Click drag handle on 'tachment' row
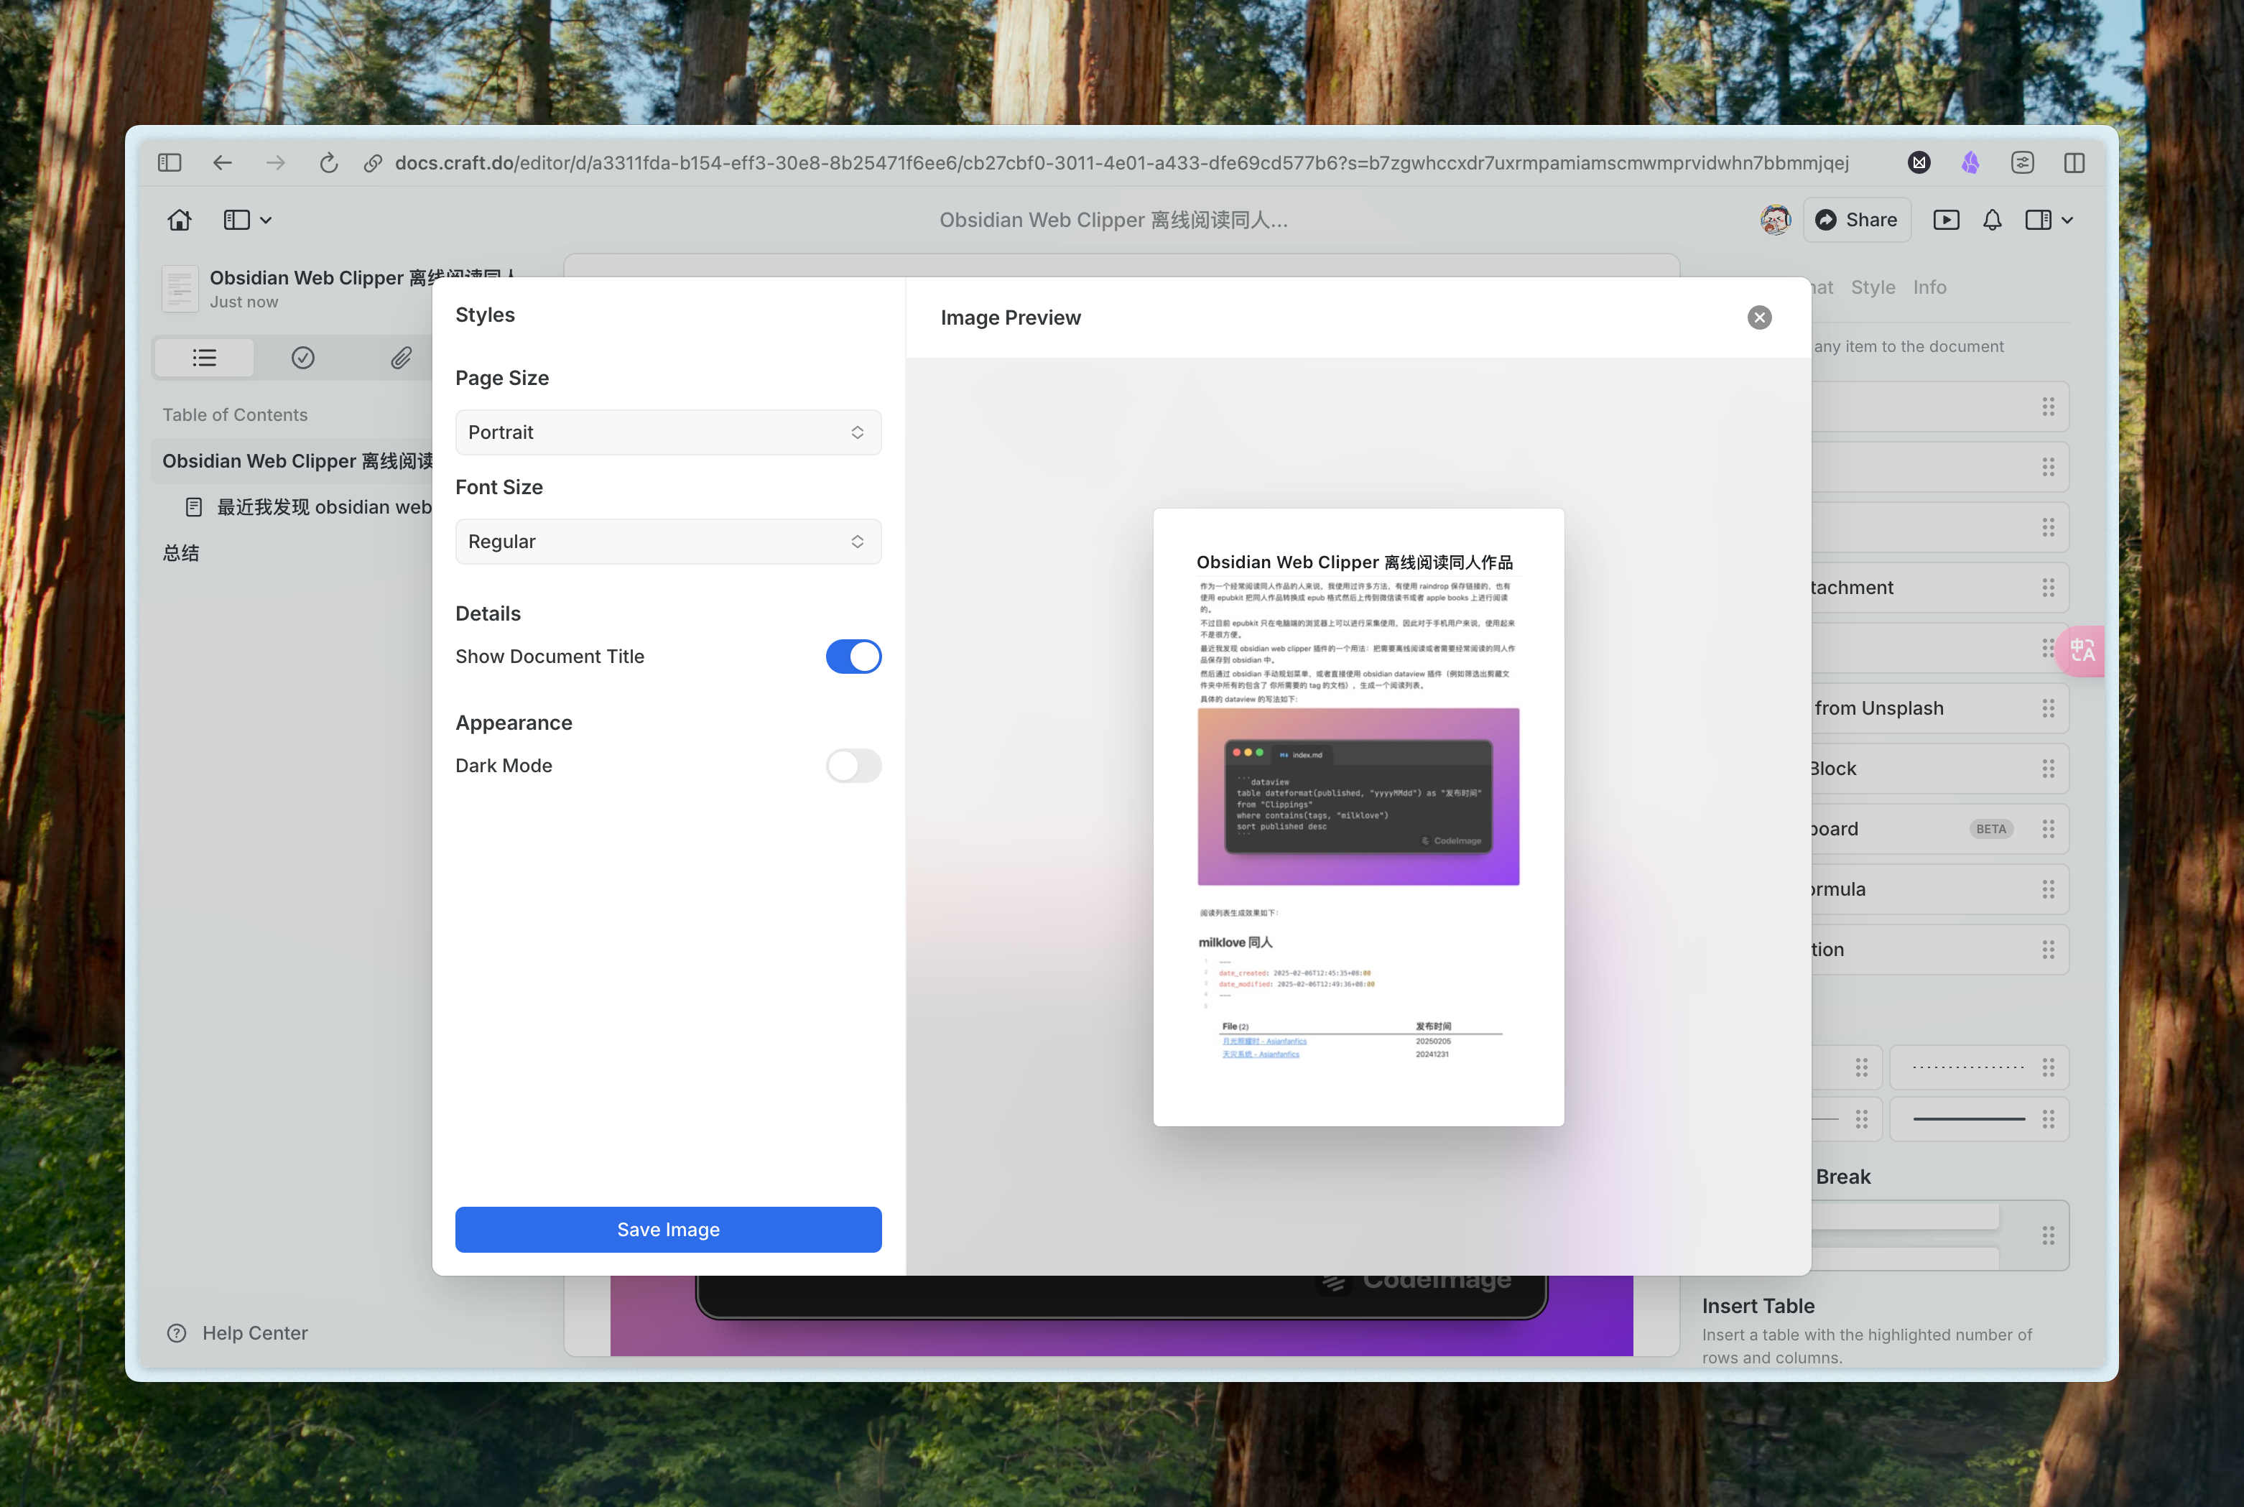 coord(2048,588)
